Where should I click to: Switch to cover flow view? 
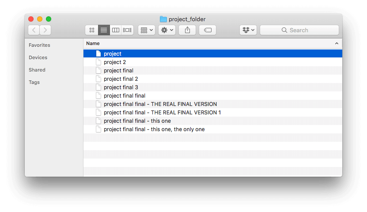coord(127,30)
